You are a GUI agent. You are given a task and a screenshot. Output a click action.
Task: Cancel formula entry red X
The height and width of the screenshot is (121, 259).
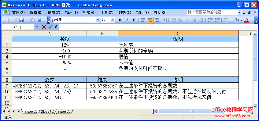[x=44, y=27]
